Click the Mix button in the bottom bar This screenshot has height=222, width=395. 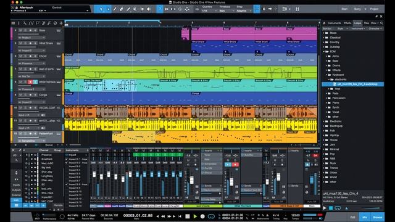pos(365,217)
